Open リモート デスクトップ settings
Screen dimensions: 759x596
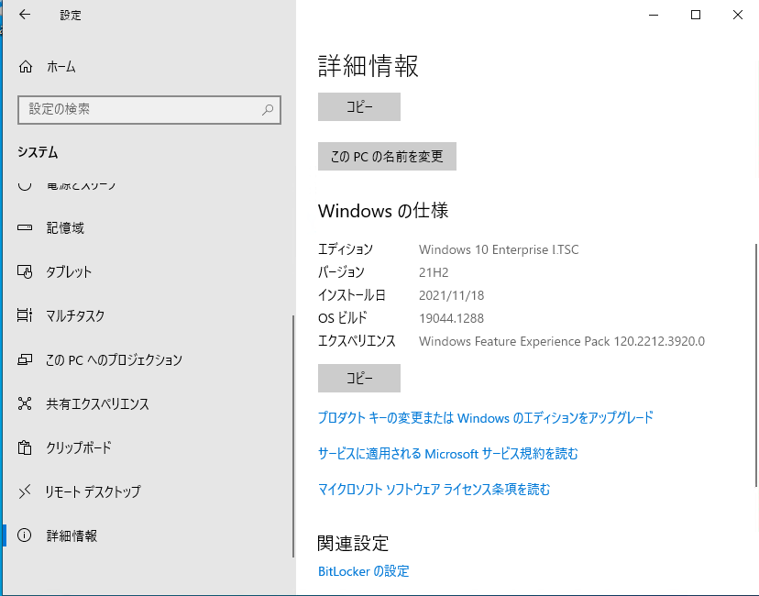click(x=93, y=491)
